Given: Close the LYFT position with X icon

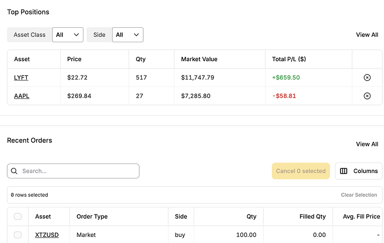Looking at the screenshot, I should pos(367,78).
